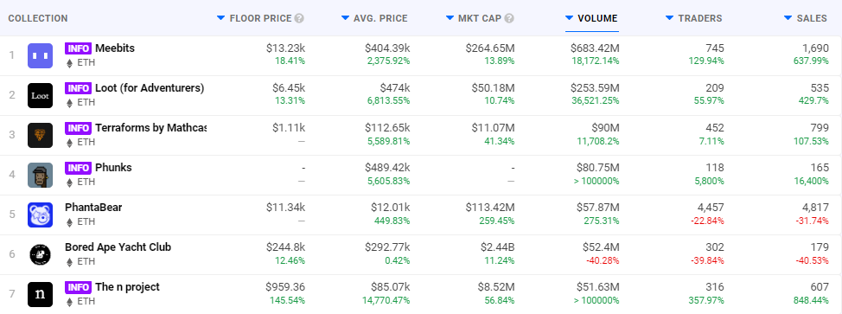
Task: Click the n project logo icon
Action: coord(41,295)
